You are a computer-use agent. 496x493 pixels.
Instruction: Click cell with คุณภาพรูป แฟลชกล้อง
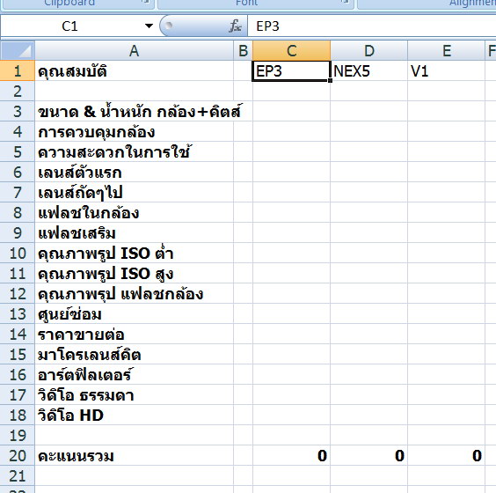(x=134, y=294)
